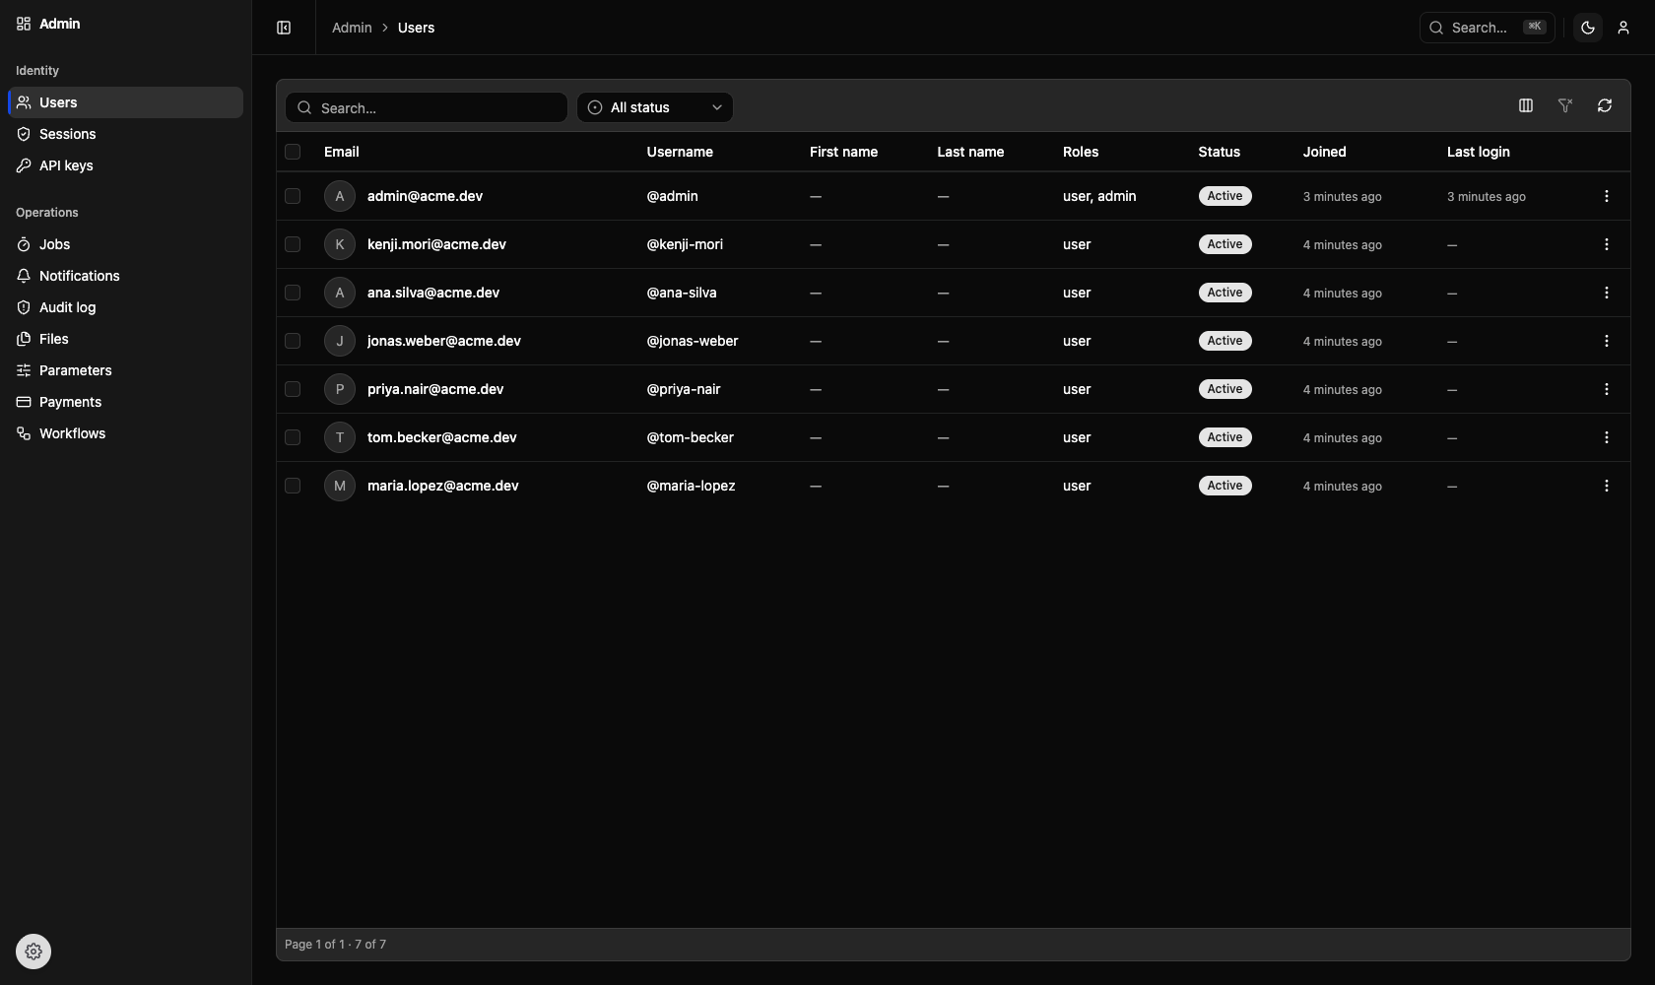Viewport: 1655px width, 985px height.
Task: Click the J avatar for jonas.weber
Action: (340, 341)
